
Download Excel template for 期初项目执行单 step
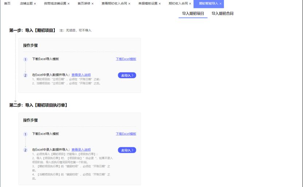[x=126, y=134]
